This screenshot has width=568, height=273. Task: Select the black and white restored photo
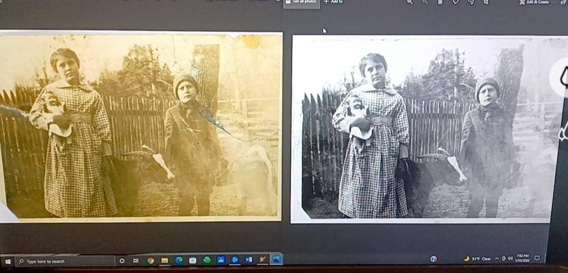coord(422,129)
